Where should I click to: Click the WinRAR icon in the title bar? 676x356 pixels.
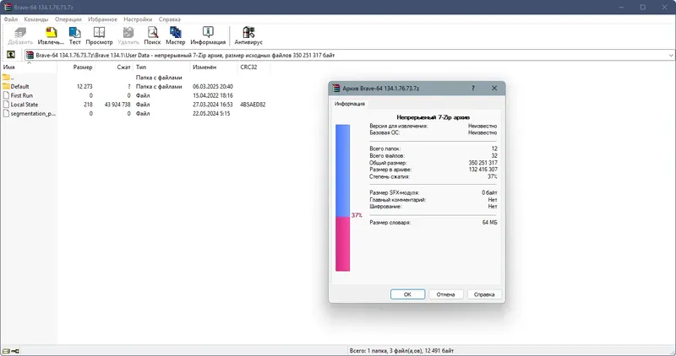coord(8,7)
